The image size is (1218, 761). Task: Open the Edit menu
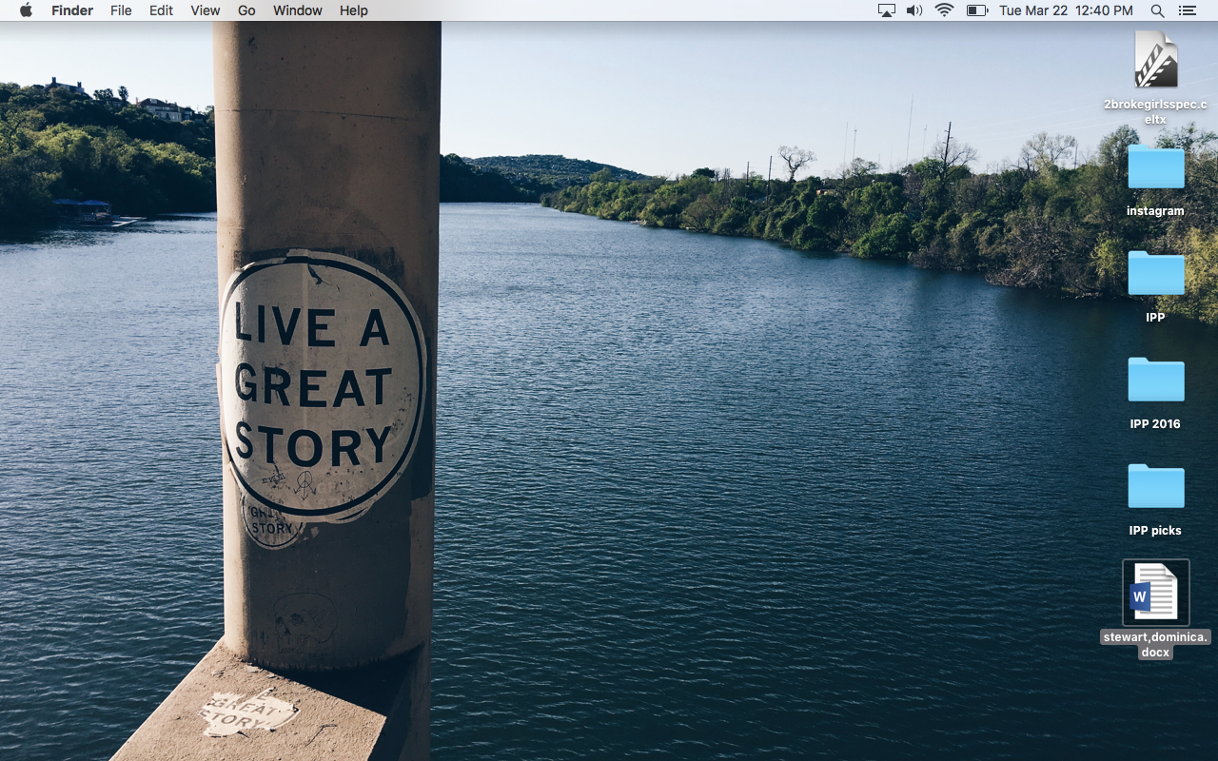pos(161,10)
